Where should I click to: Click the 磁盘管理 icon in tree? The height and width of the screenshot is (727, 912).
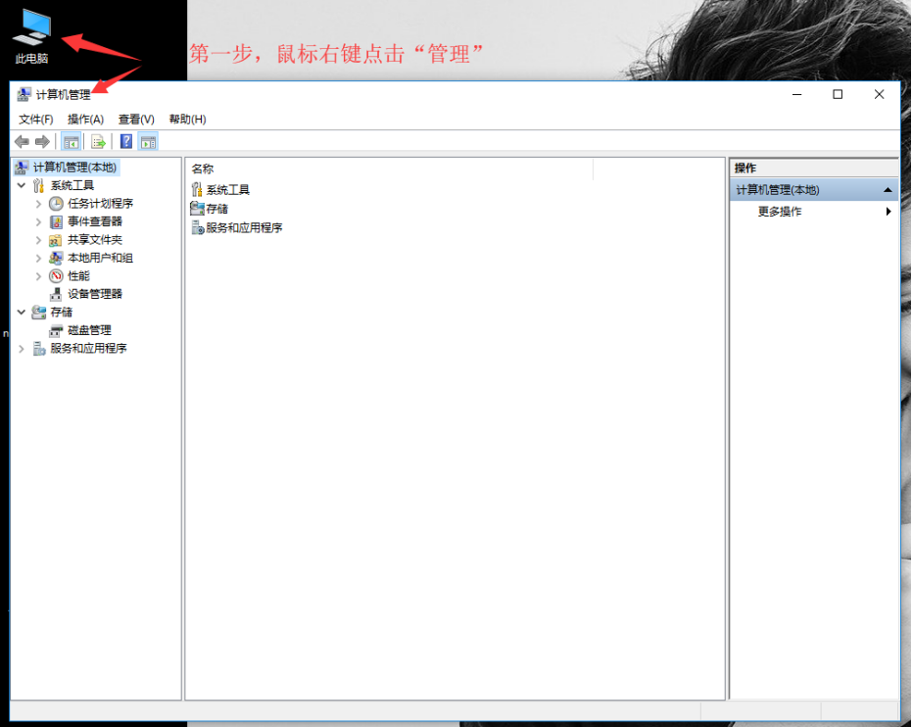click(56, 330)
